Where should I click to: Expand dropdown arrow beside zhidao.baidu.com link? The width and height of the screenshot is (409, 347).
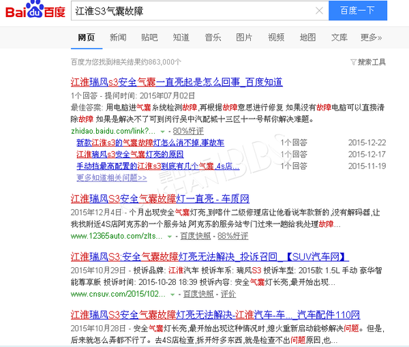(x=162, y=132)
